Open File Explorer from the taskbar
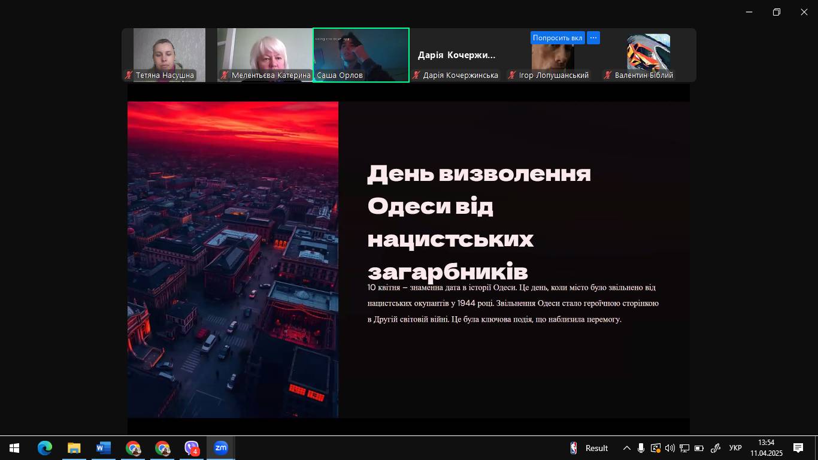Image resolution: width=818 pixels, height=460 pixels. pos(74,448)
